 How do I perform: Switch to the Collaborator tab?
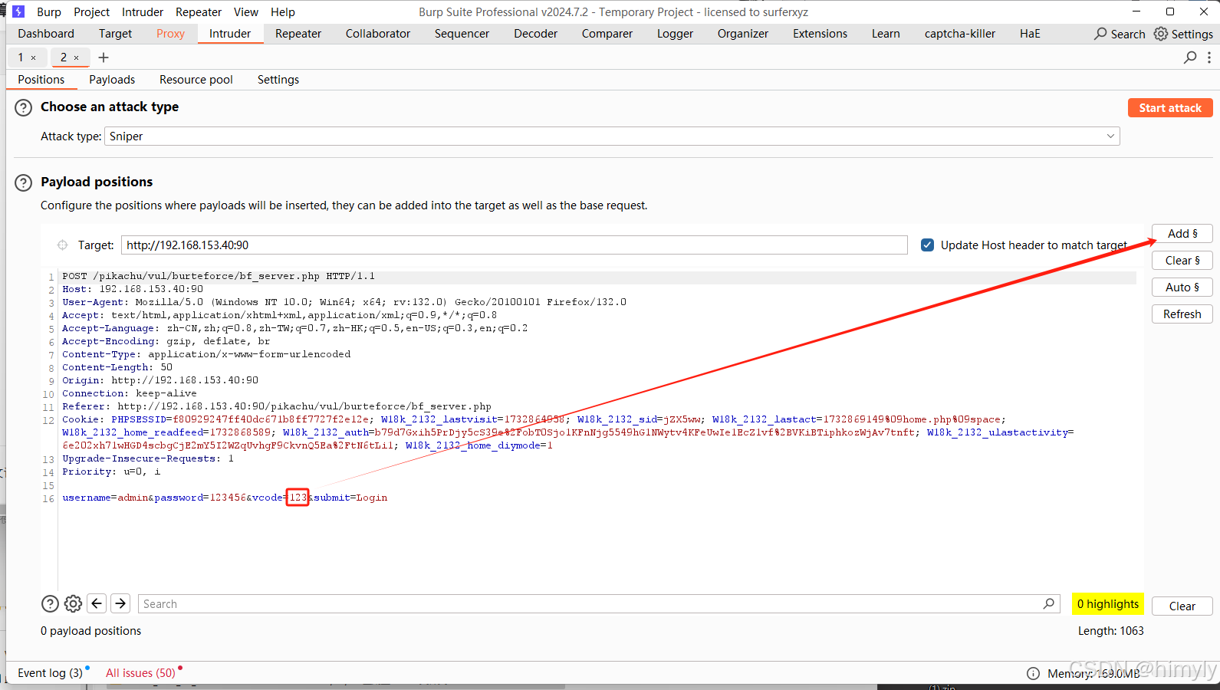point(378,34)
